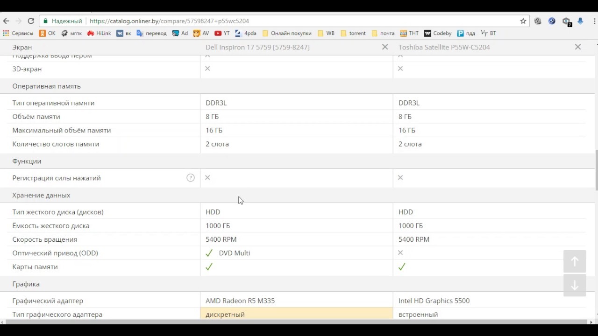Jump to page bottom with down arrow button
This screenshot has height=336, width=598.
(x=575, y=285)
